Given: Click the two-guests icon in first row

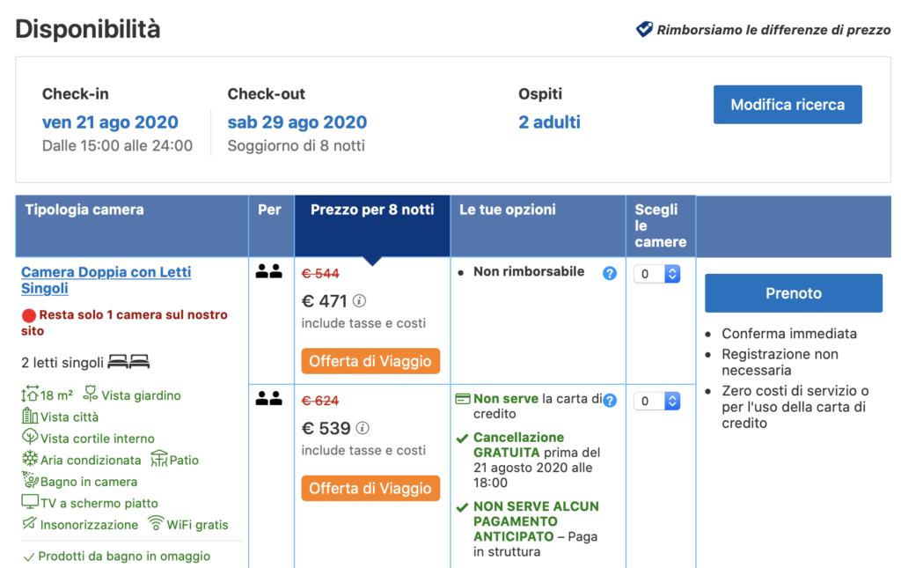Looking at the screenshot, I should pyautogui.click(x=269, y=272).
